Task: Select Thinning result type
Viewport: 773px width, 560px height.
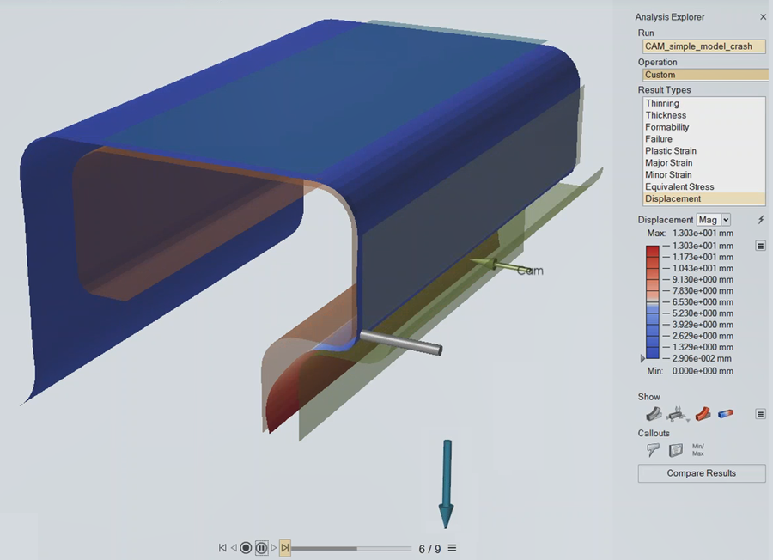Action: click(662, 103)
